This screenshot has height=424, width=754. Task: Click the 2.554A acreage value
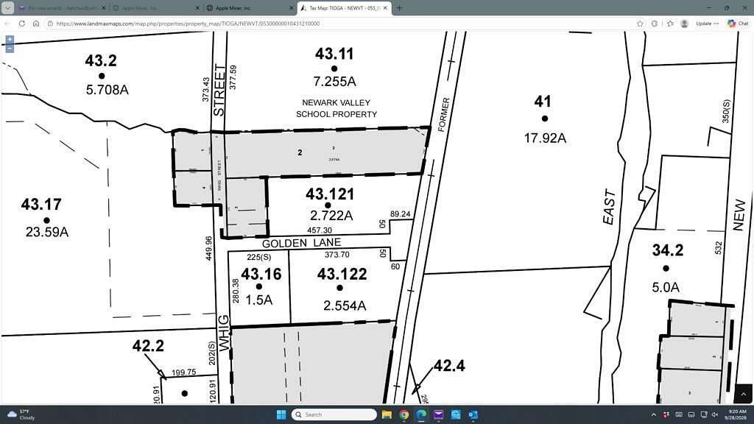coord(345,305)
